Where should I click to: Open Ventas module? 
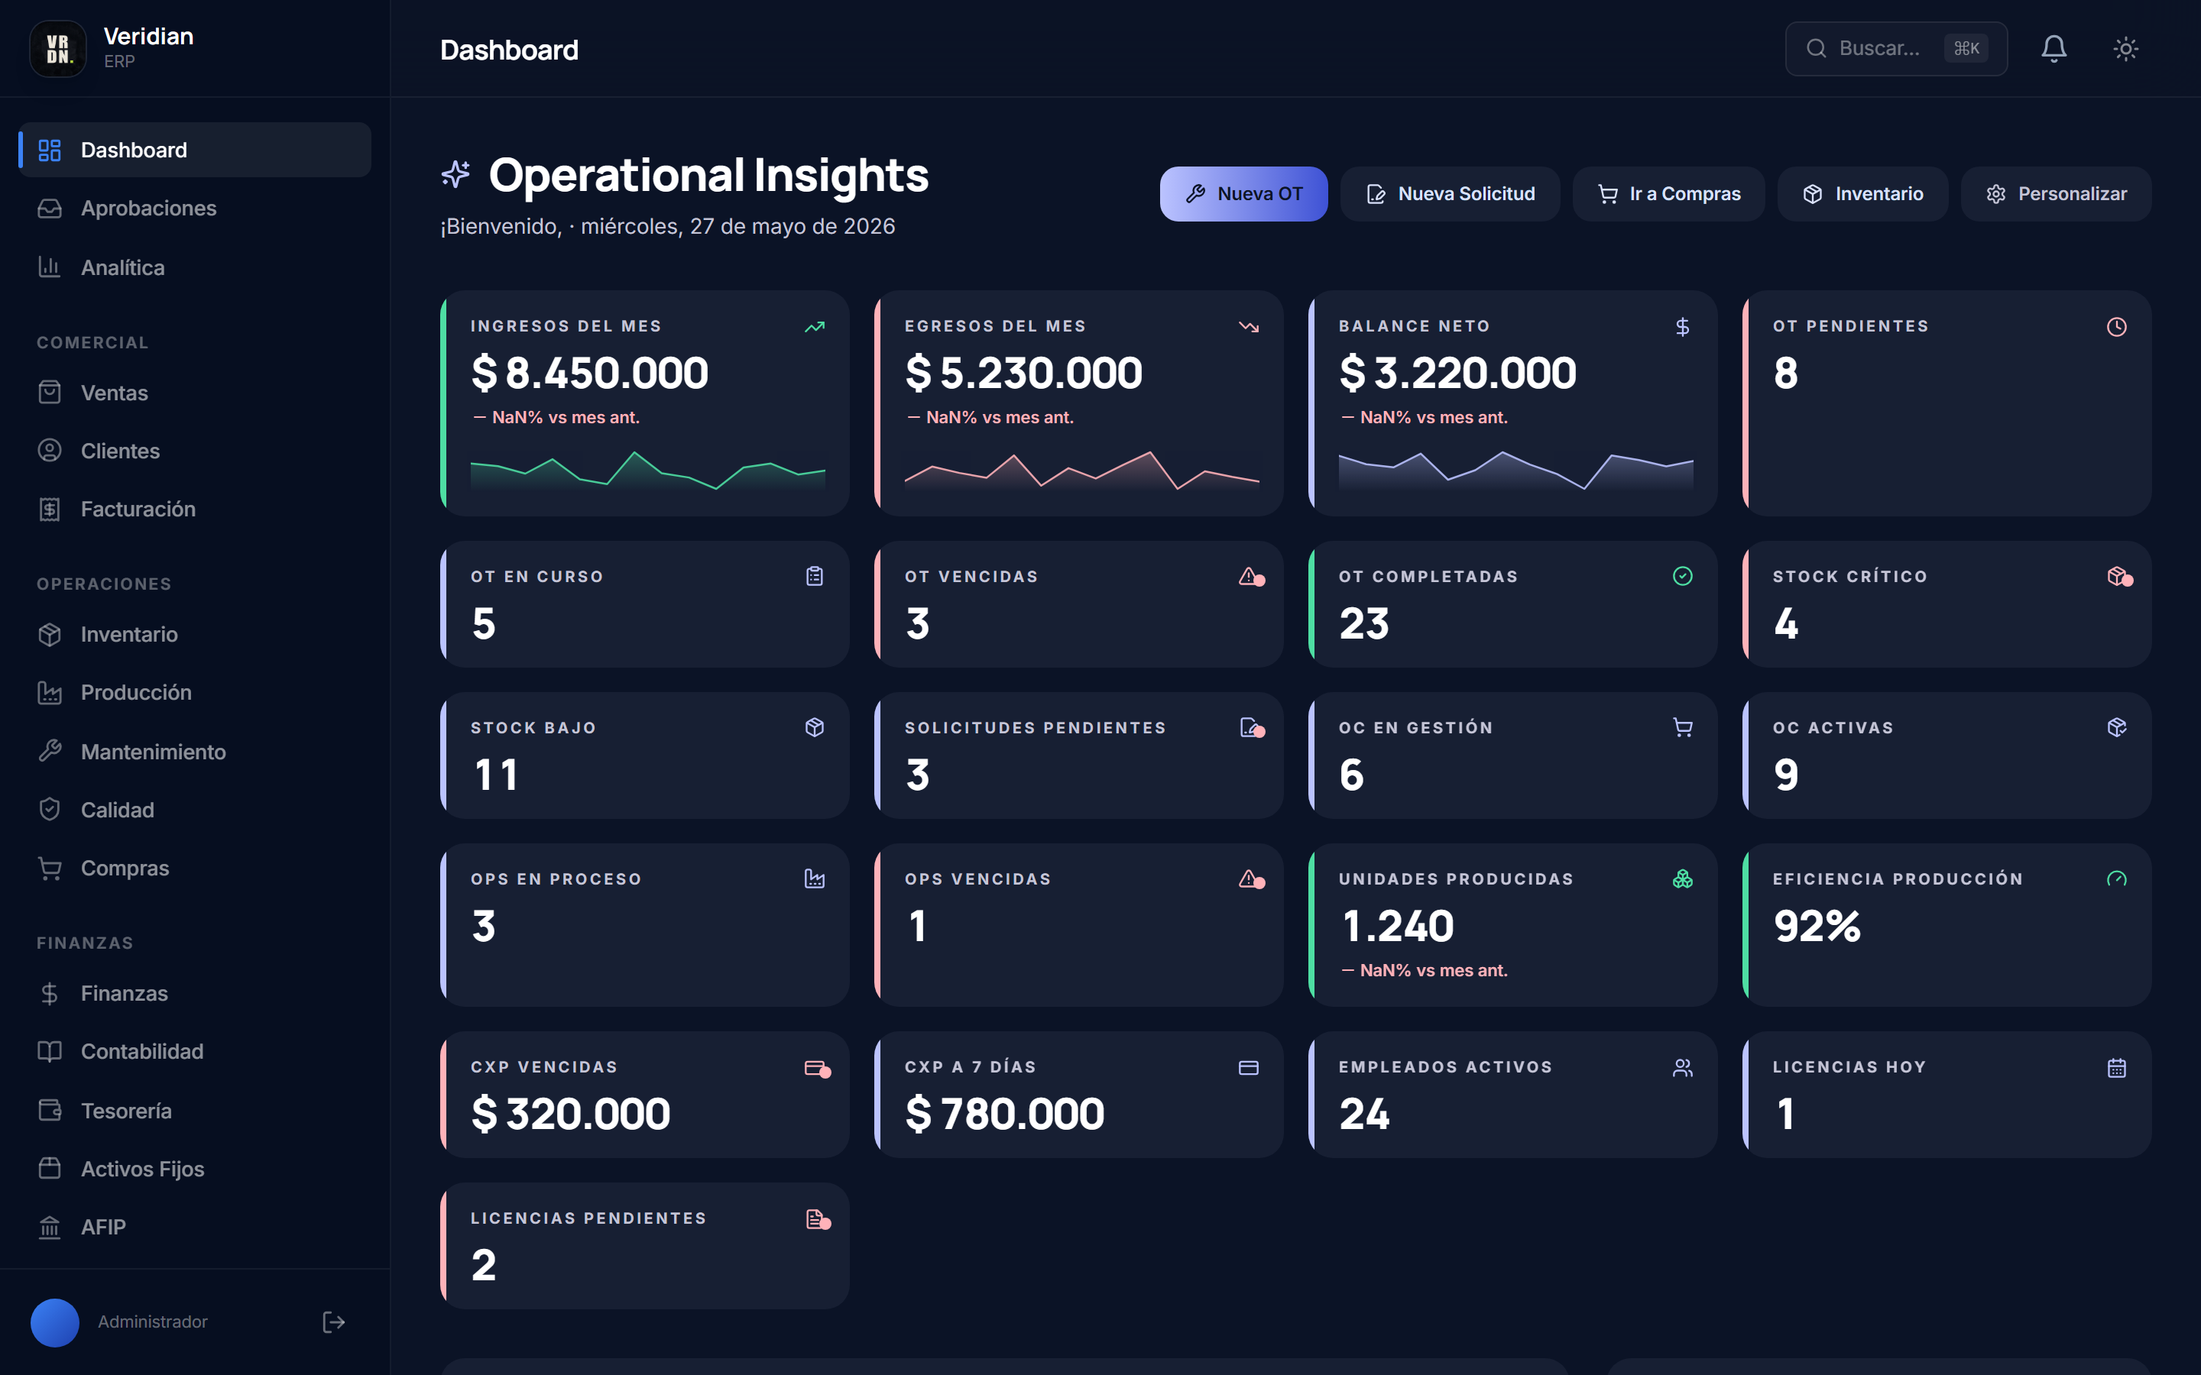click(x=195, y=393)
